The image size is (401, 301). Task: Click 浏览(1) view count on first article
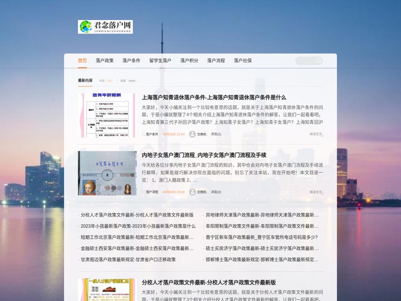[216, 134]
